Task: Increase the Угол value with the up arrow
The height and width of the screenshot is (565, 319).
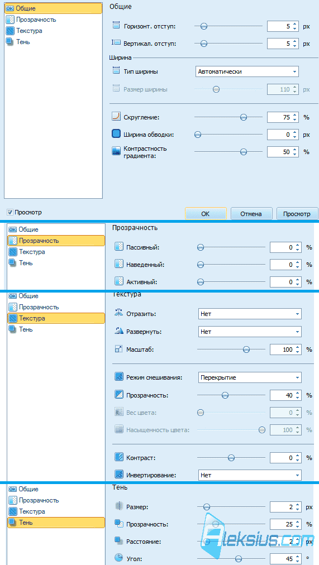Action: click(298, 557)
